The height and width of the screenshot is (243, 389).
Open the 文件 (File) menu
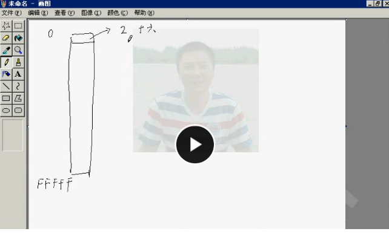pos(12,13)
